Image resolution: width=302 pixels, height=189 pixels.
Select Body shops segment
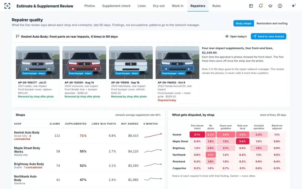[x=244, y=23]
